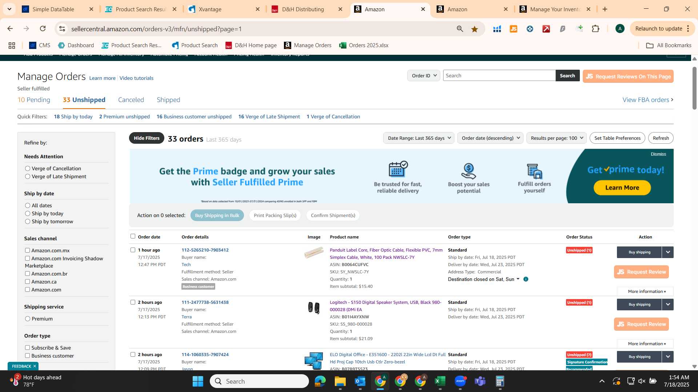Open the Manage Orders bookmark
Viewport: 698px width, 392px height.
[x=308, y=45]
